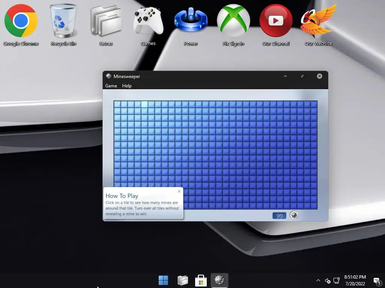
Task: Close the Minesweeper window
Action: (x=320, y=76)
